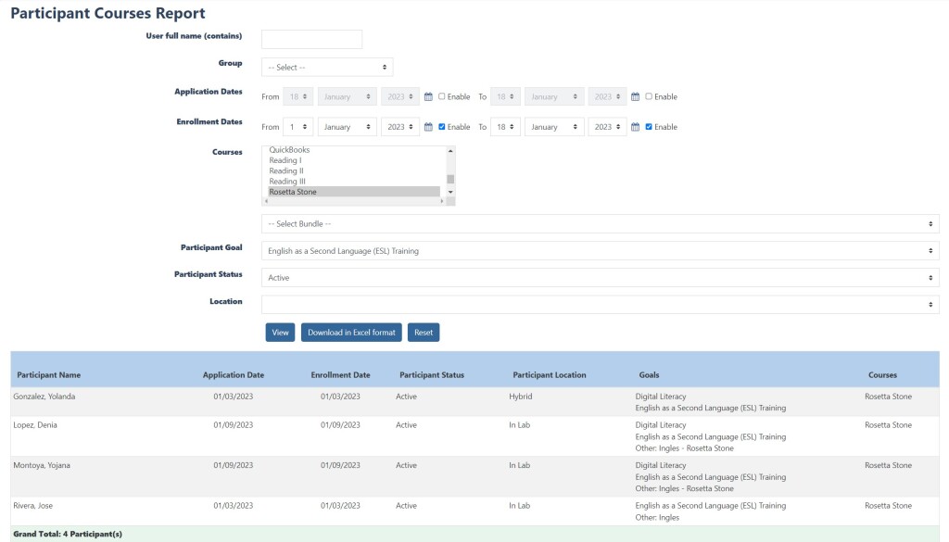The width and height of the screenshot is (949, 542).
Task: Click the Courses list scroll down arrow
Action: coord(451,192)
